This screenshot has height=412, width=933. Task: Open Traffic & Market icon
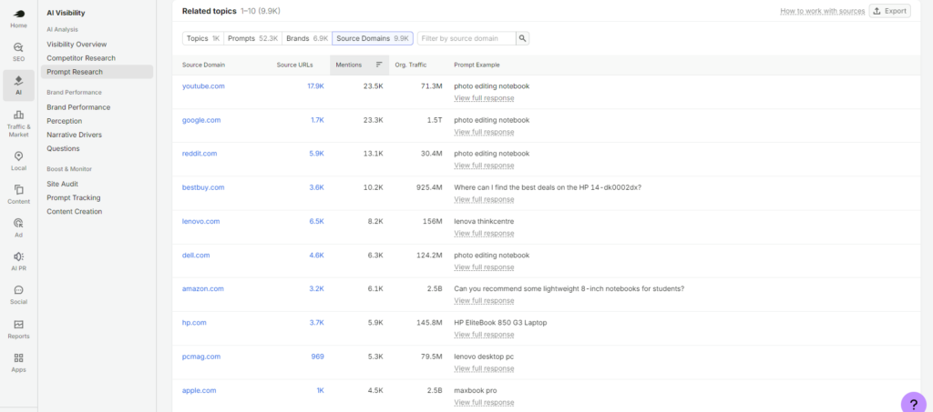(18, 115)
